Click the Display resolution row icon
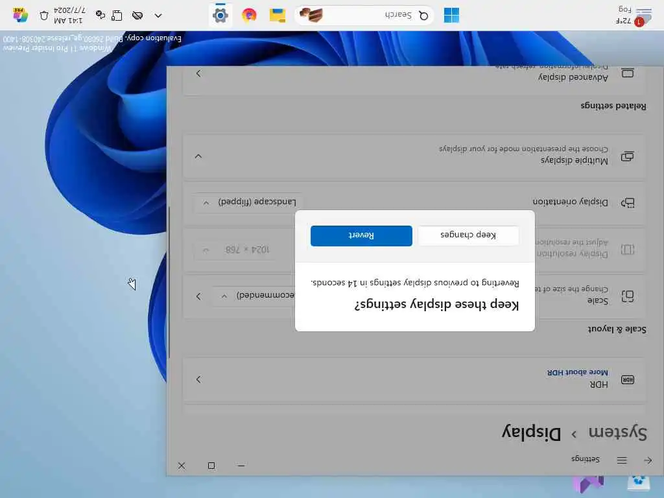The image size is (664, 498). click(627, 250)
